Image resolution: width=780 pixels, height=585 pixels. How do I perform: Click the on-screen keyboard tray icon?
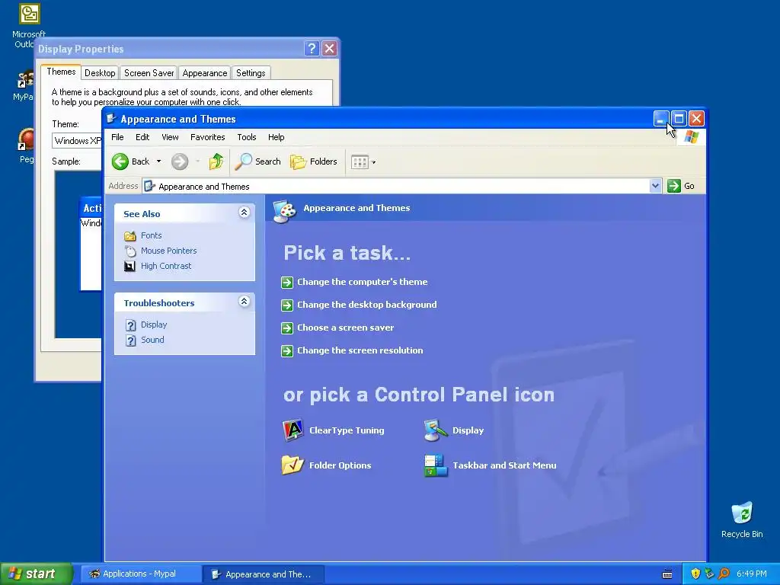click(x=667, y=574)
